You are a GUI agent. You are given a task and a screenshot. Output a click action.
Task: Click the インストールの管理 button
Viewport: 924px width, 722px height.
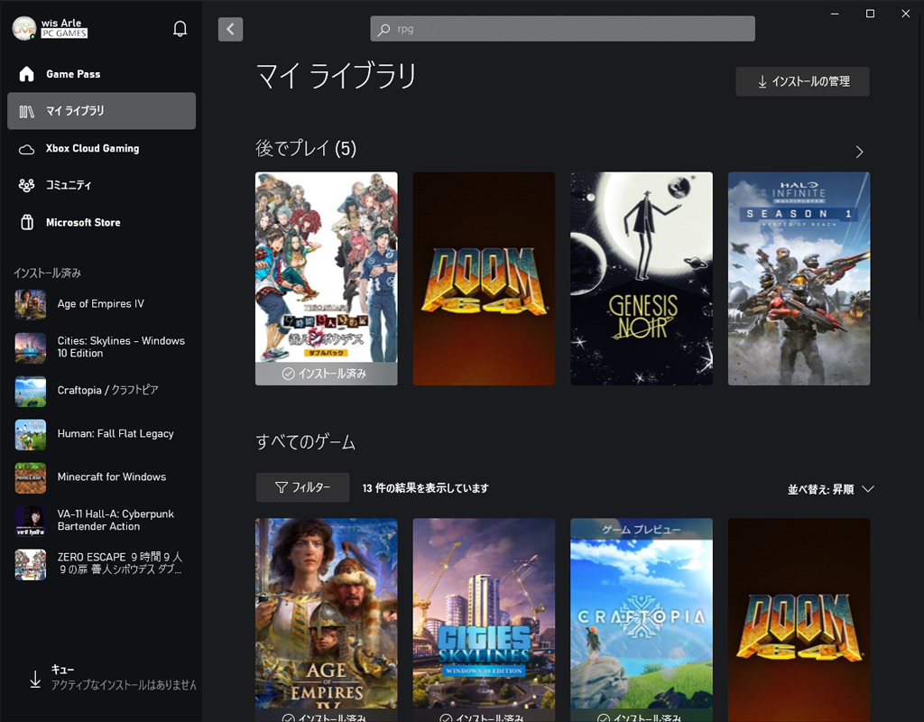point(801,81)
